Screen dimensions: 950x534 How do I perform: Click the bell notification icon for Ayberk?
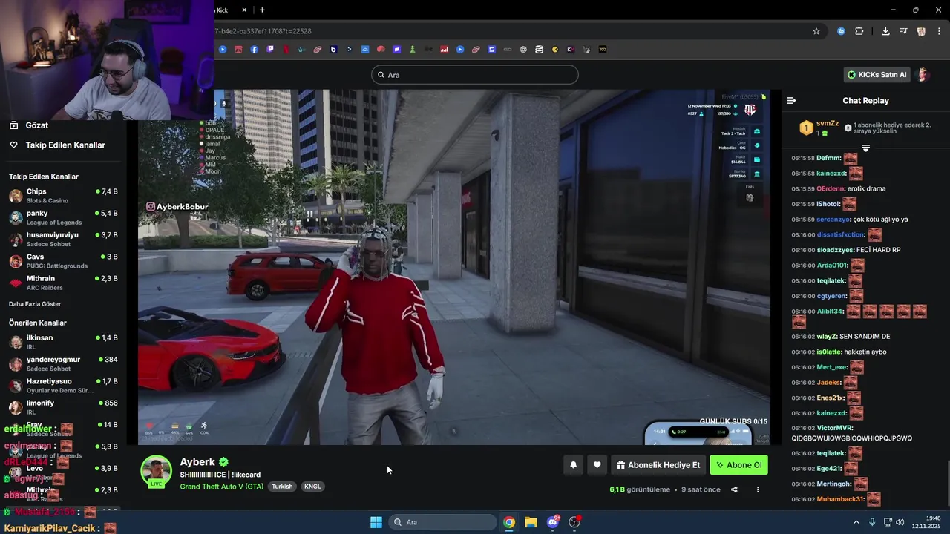[573, 465]
